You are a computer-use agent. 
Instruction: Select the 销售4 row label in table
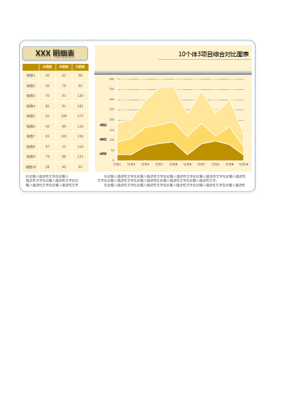click(x=31, y=106)
